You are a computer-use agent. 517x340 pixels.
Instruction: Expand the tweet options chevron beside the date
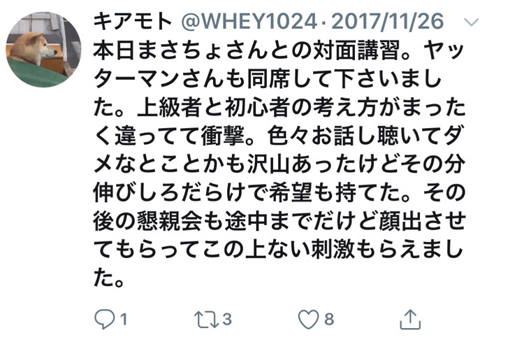471,22
